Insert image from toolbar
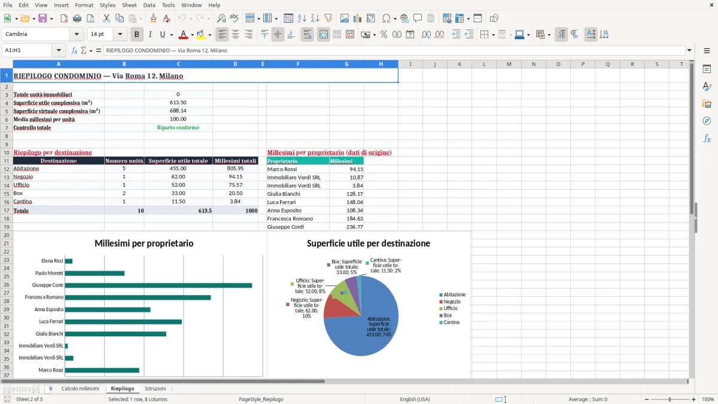 pos(345,19)
